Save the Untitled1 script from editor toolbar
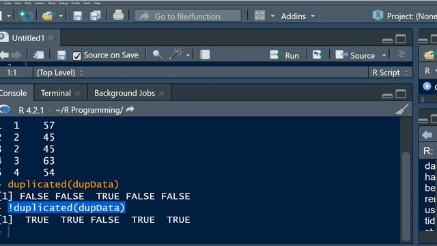Screen dimensions: 437x246 pyautogui.click(x=61, y=55)
